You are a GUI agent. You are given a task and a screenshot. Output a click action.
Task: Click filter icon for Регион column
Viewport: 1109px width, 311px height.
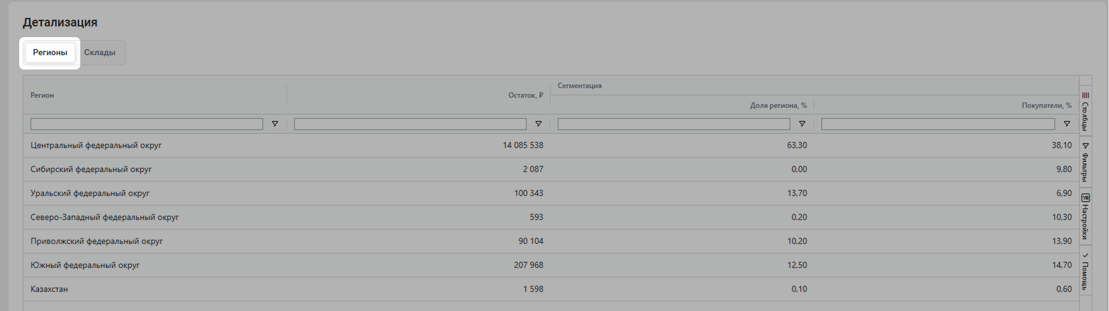(x=275, y=124)
